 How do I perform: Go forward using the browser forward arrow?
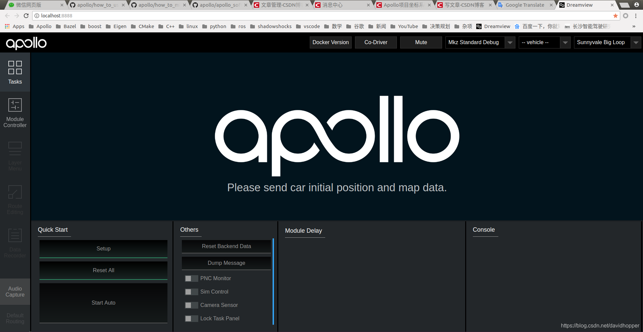pyautogui.click(x=17, y=16)
